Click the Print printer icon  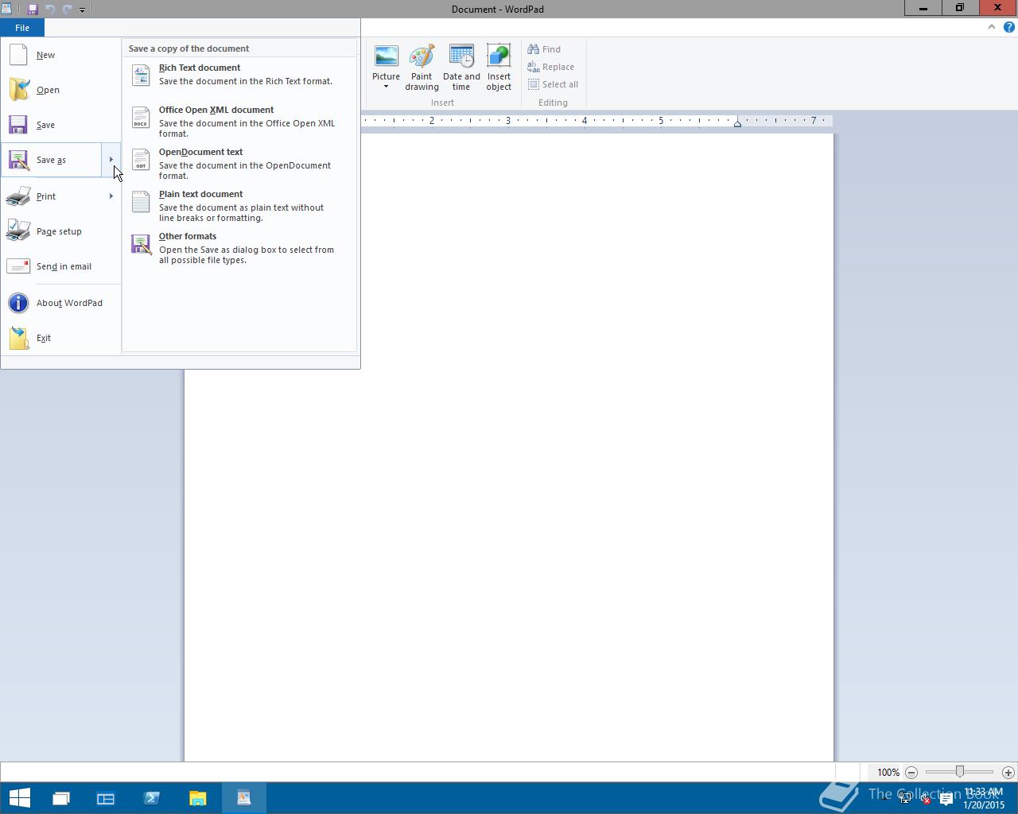(18, 196)
